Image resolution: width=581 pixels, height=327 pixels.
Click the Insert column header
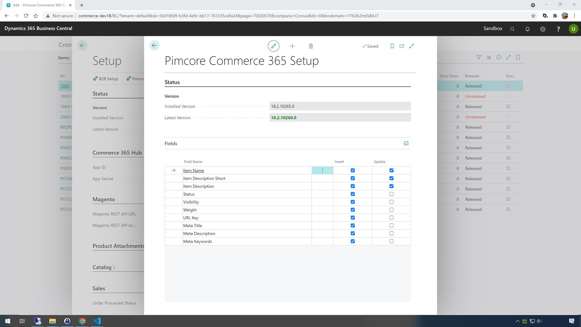[x=339, y=162]
